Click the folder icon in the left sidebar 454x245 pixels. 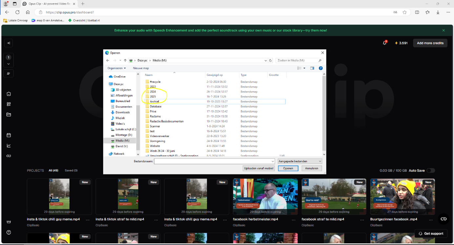tap(9, 114)
